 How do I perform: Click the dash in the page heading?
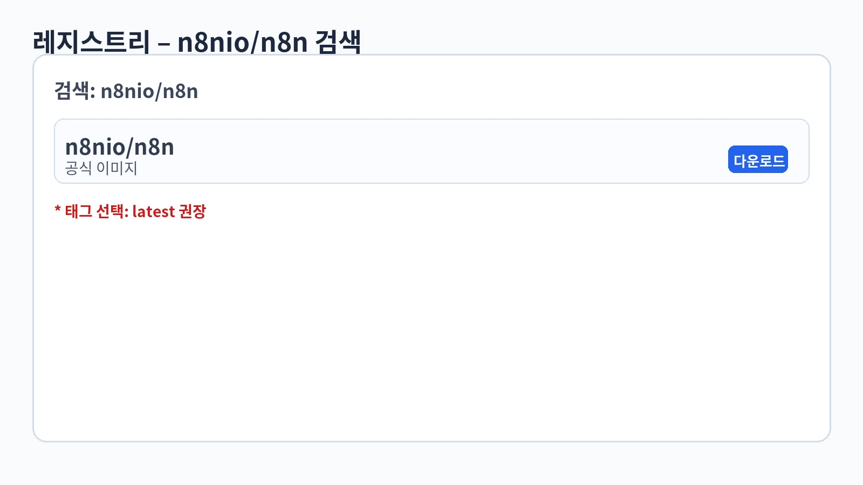(x=163, y=43)
